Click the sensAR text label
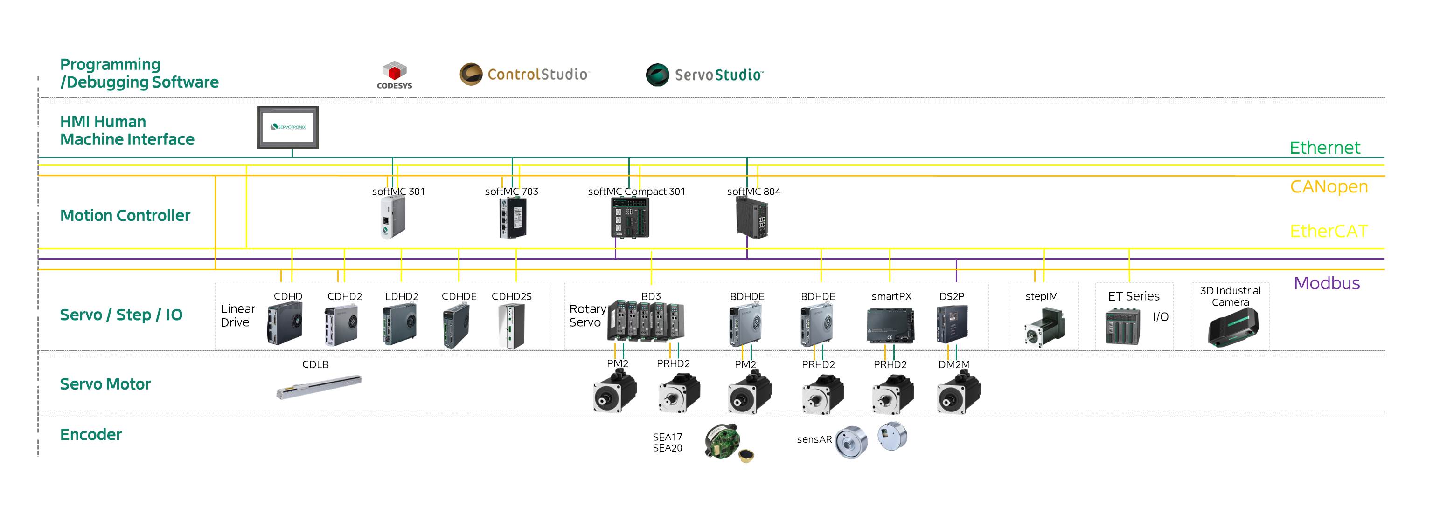Screen dimensions: 1433x520 [x=814, y=439]
